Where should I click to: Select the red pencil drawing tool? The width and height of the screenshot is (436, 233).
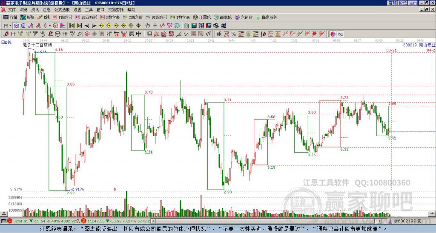(6, 34)
